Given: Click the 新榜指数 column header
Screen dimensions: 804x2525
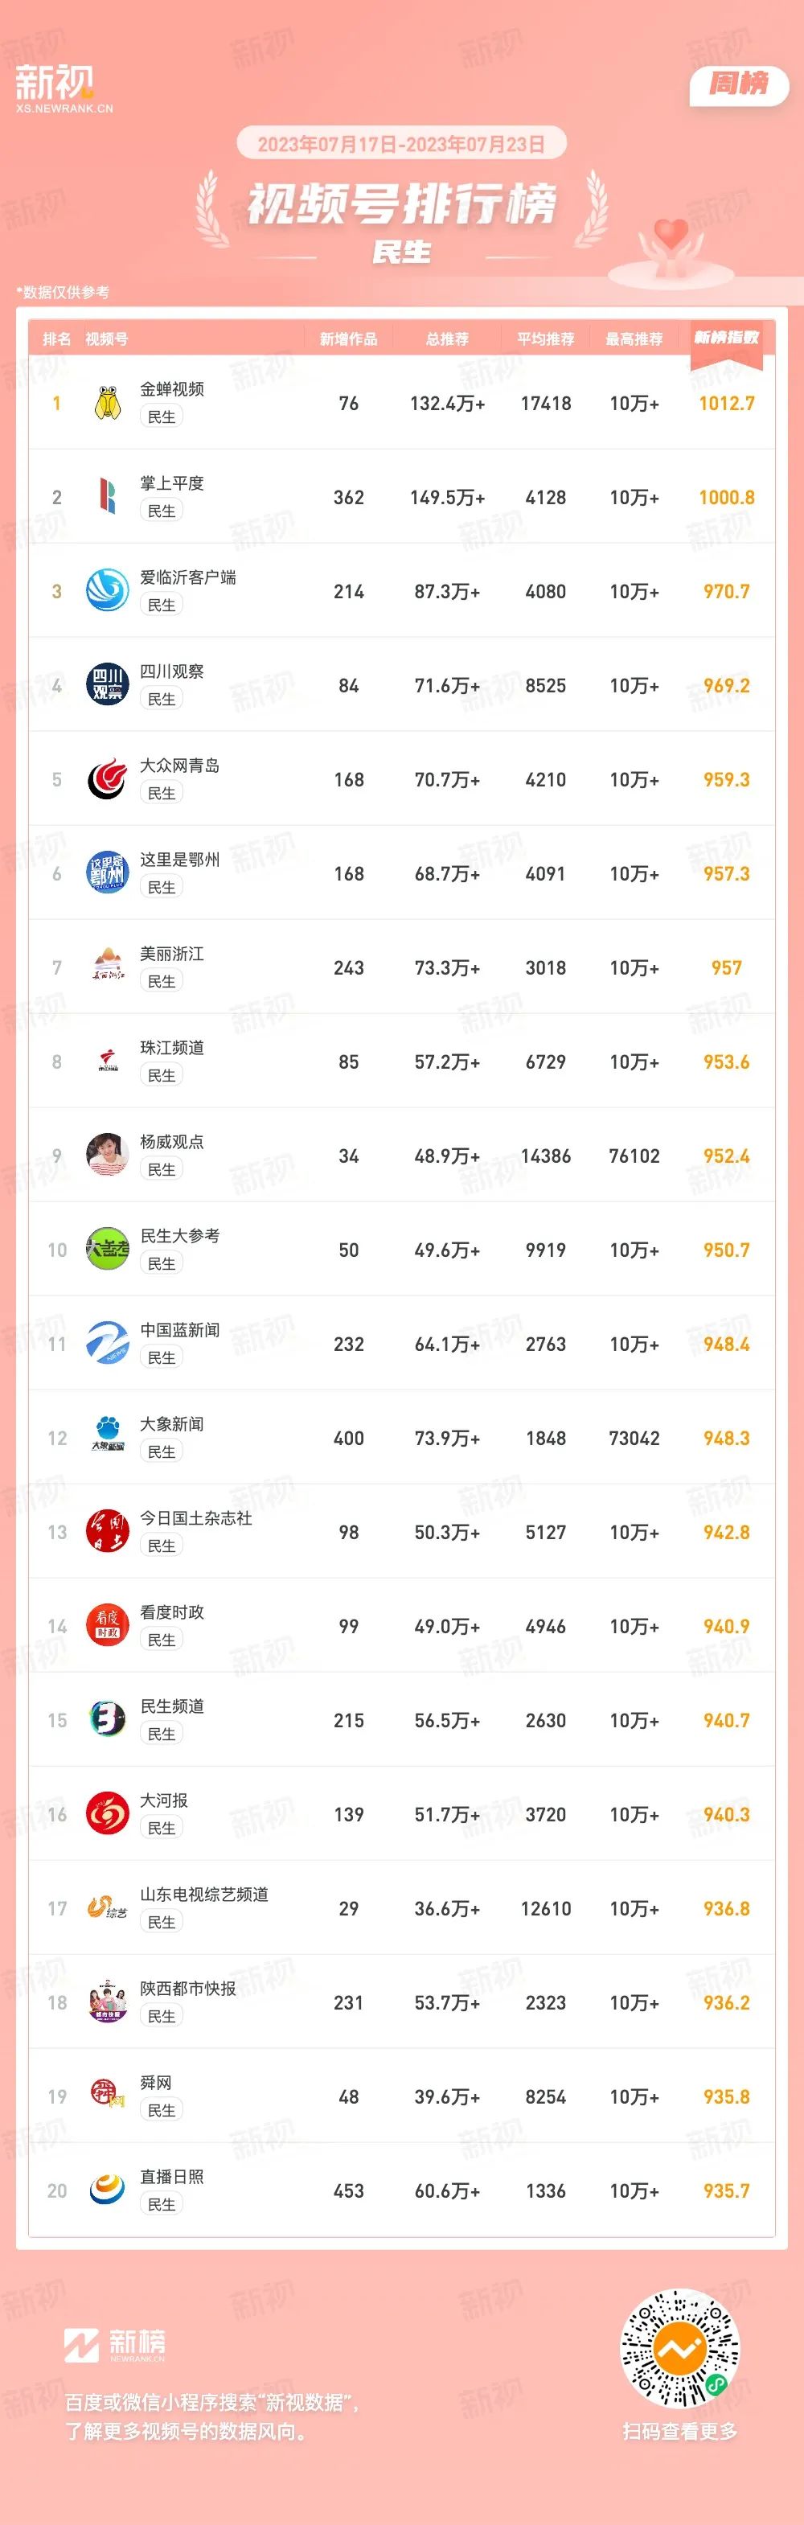Looking at the screenshot, I should point(727,339).
